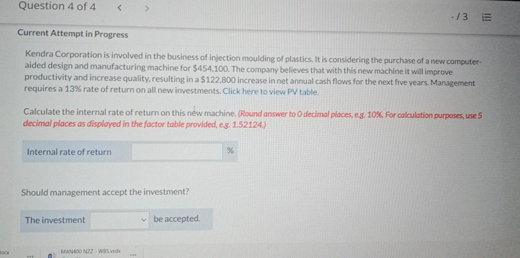Click the previous question arrow
This screenshot has width=520, height=258.
pos(119,8)
